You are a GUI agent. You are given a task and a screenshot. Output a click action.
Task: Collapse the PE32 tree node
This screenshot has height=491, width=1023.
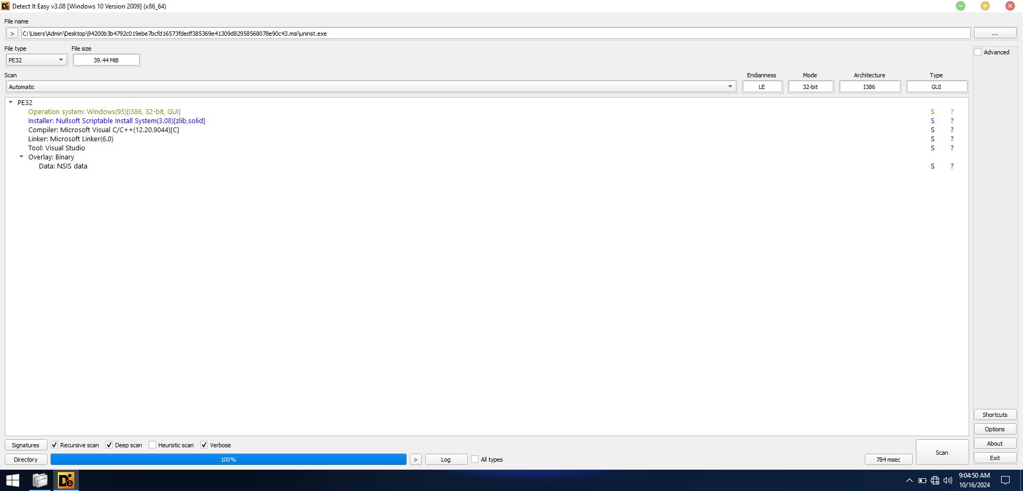(x=11, y=102)
